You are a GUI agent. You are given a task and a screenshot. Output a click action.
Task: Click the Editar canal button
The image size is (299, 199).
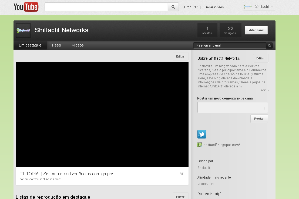pyautogui.click(x=256, y=30)
